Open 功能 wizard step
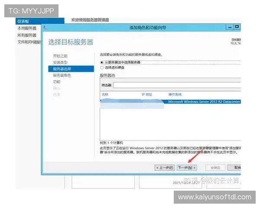This screenshot has width=260, height=208. point(57,82)
